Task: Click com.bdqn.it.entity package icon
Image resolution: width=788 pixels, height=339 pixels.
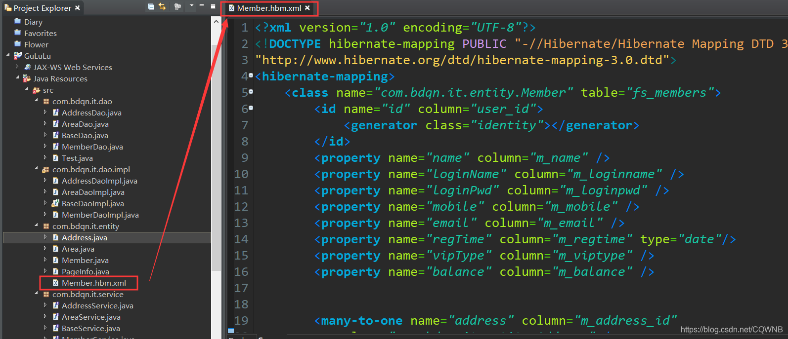Action: (x=46, y=226)
